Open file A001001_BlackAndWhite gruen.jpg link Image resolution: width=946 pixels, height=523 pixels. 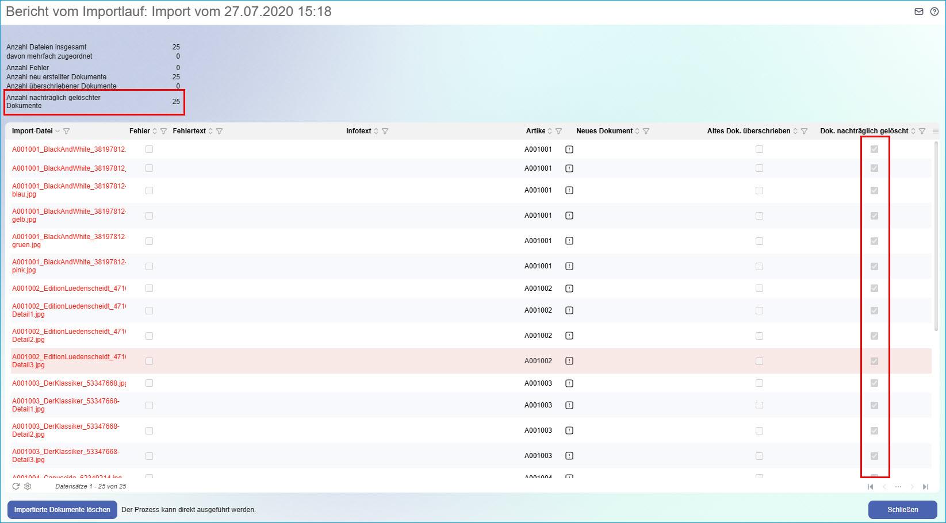69,241
